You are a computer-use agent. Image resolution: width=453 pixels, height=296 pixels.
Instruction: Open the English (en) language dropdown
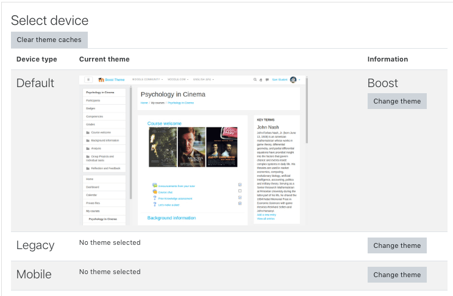(x=204, y=80)
